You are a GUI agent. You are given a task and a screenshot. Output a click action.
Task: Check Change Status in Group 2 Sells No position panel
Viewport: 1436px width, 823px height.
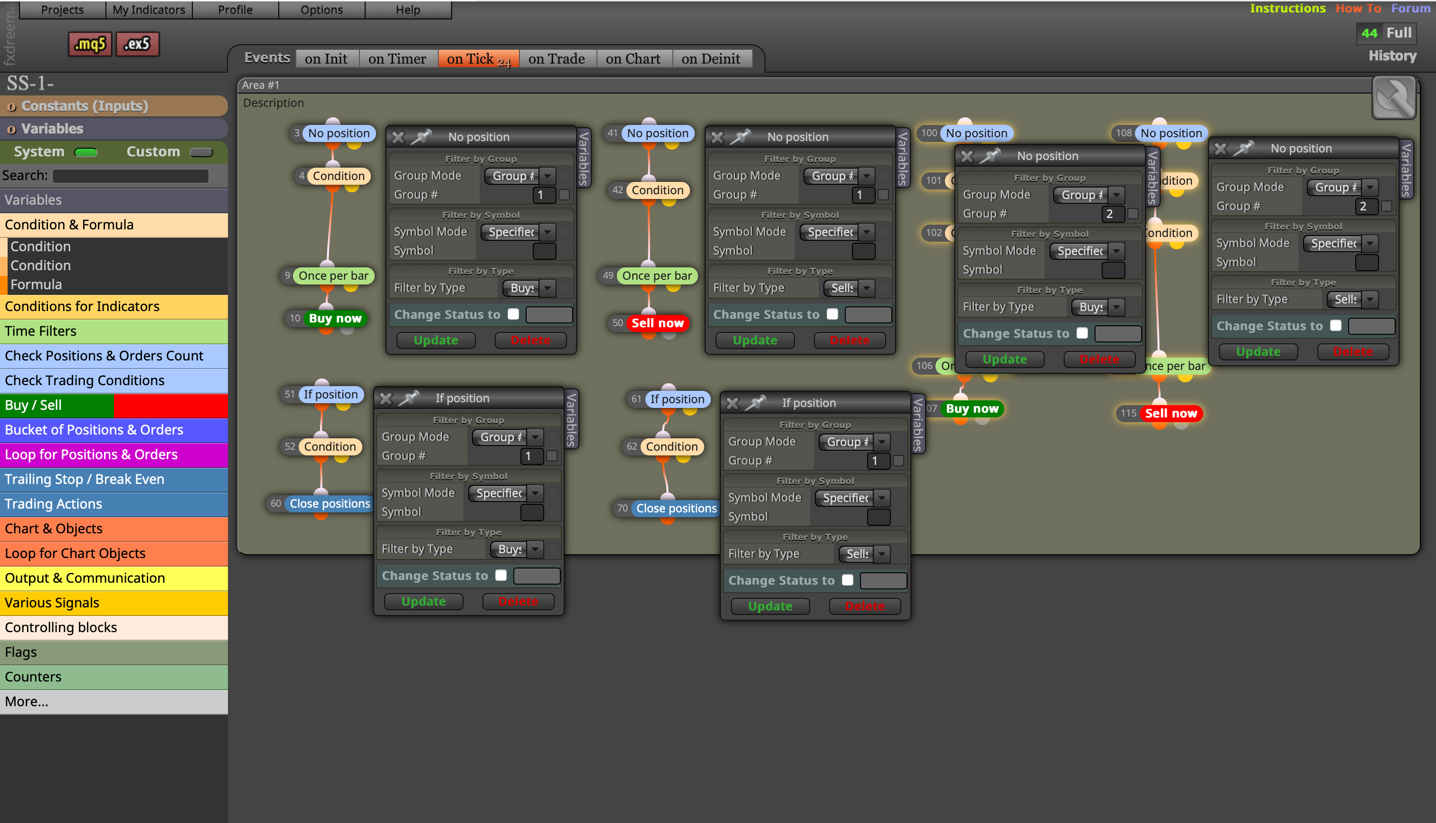click(1336, 326)
